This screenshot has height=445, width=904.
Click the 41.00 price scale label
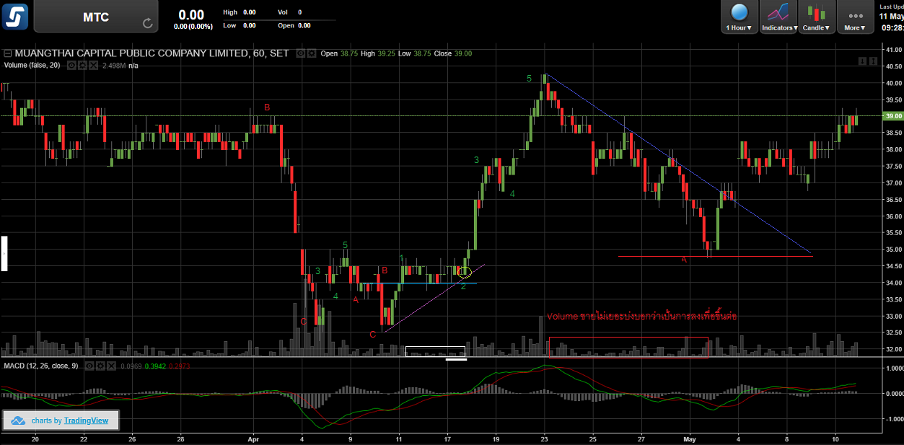(893, 49)
